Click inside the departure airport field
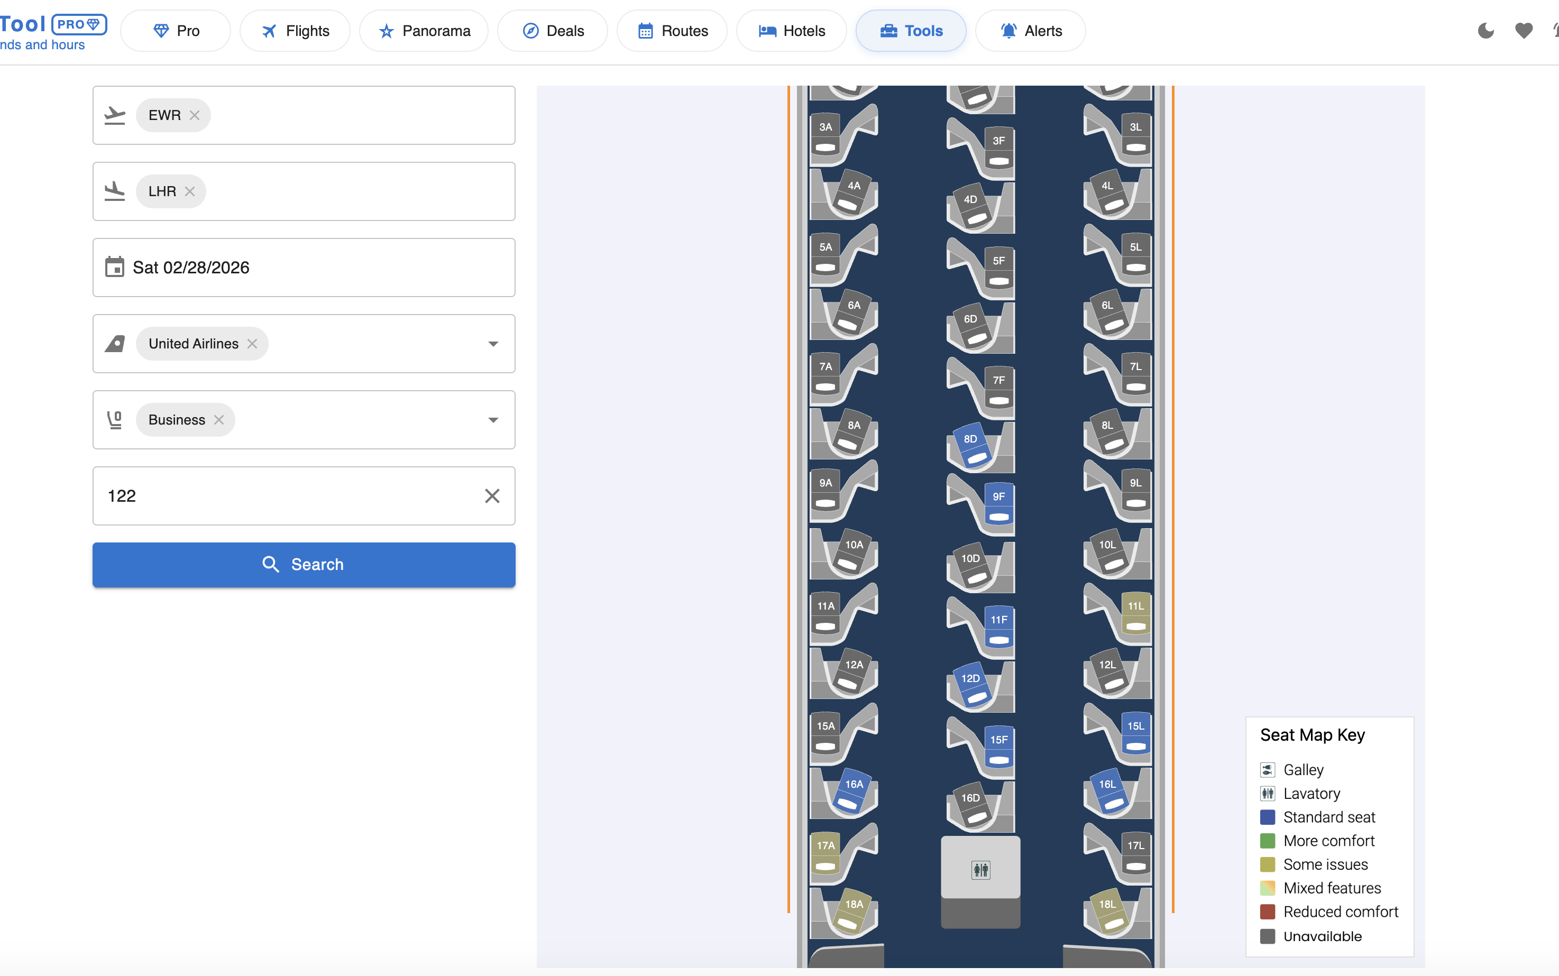Viewport: 1559px width, 976px height. 304,115
